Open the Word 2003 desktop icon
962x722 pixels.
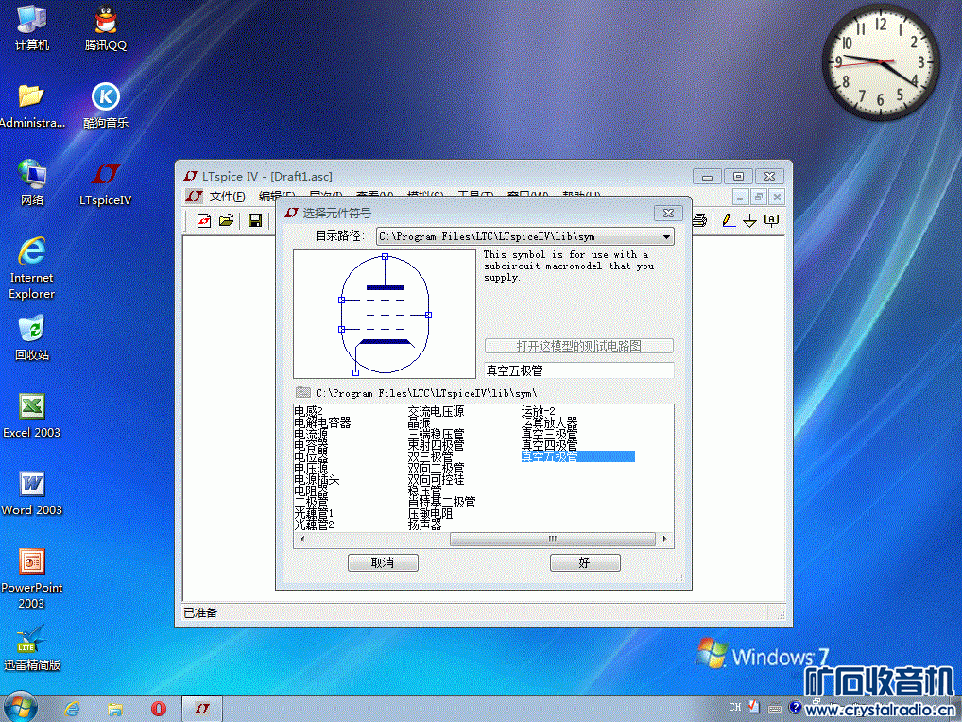(x=32, y=492)
